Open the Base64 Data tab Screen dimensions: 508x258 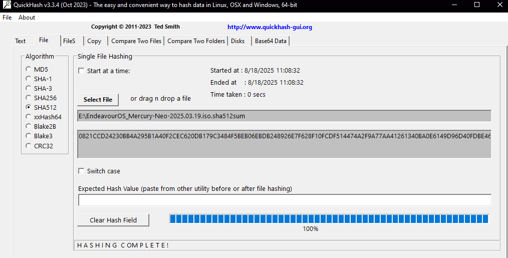coord(271,41)
